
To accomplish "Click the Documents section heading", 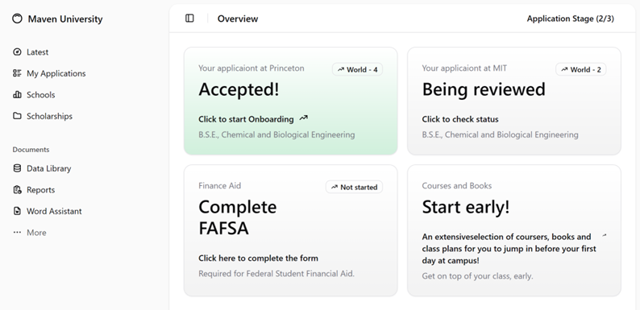I will tap(31, 149).
